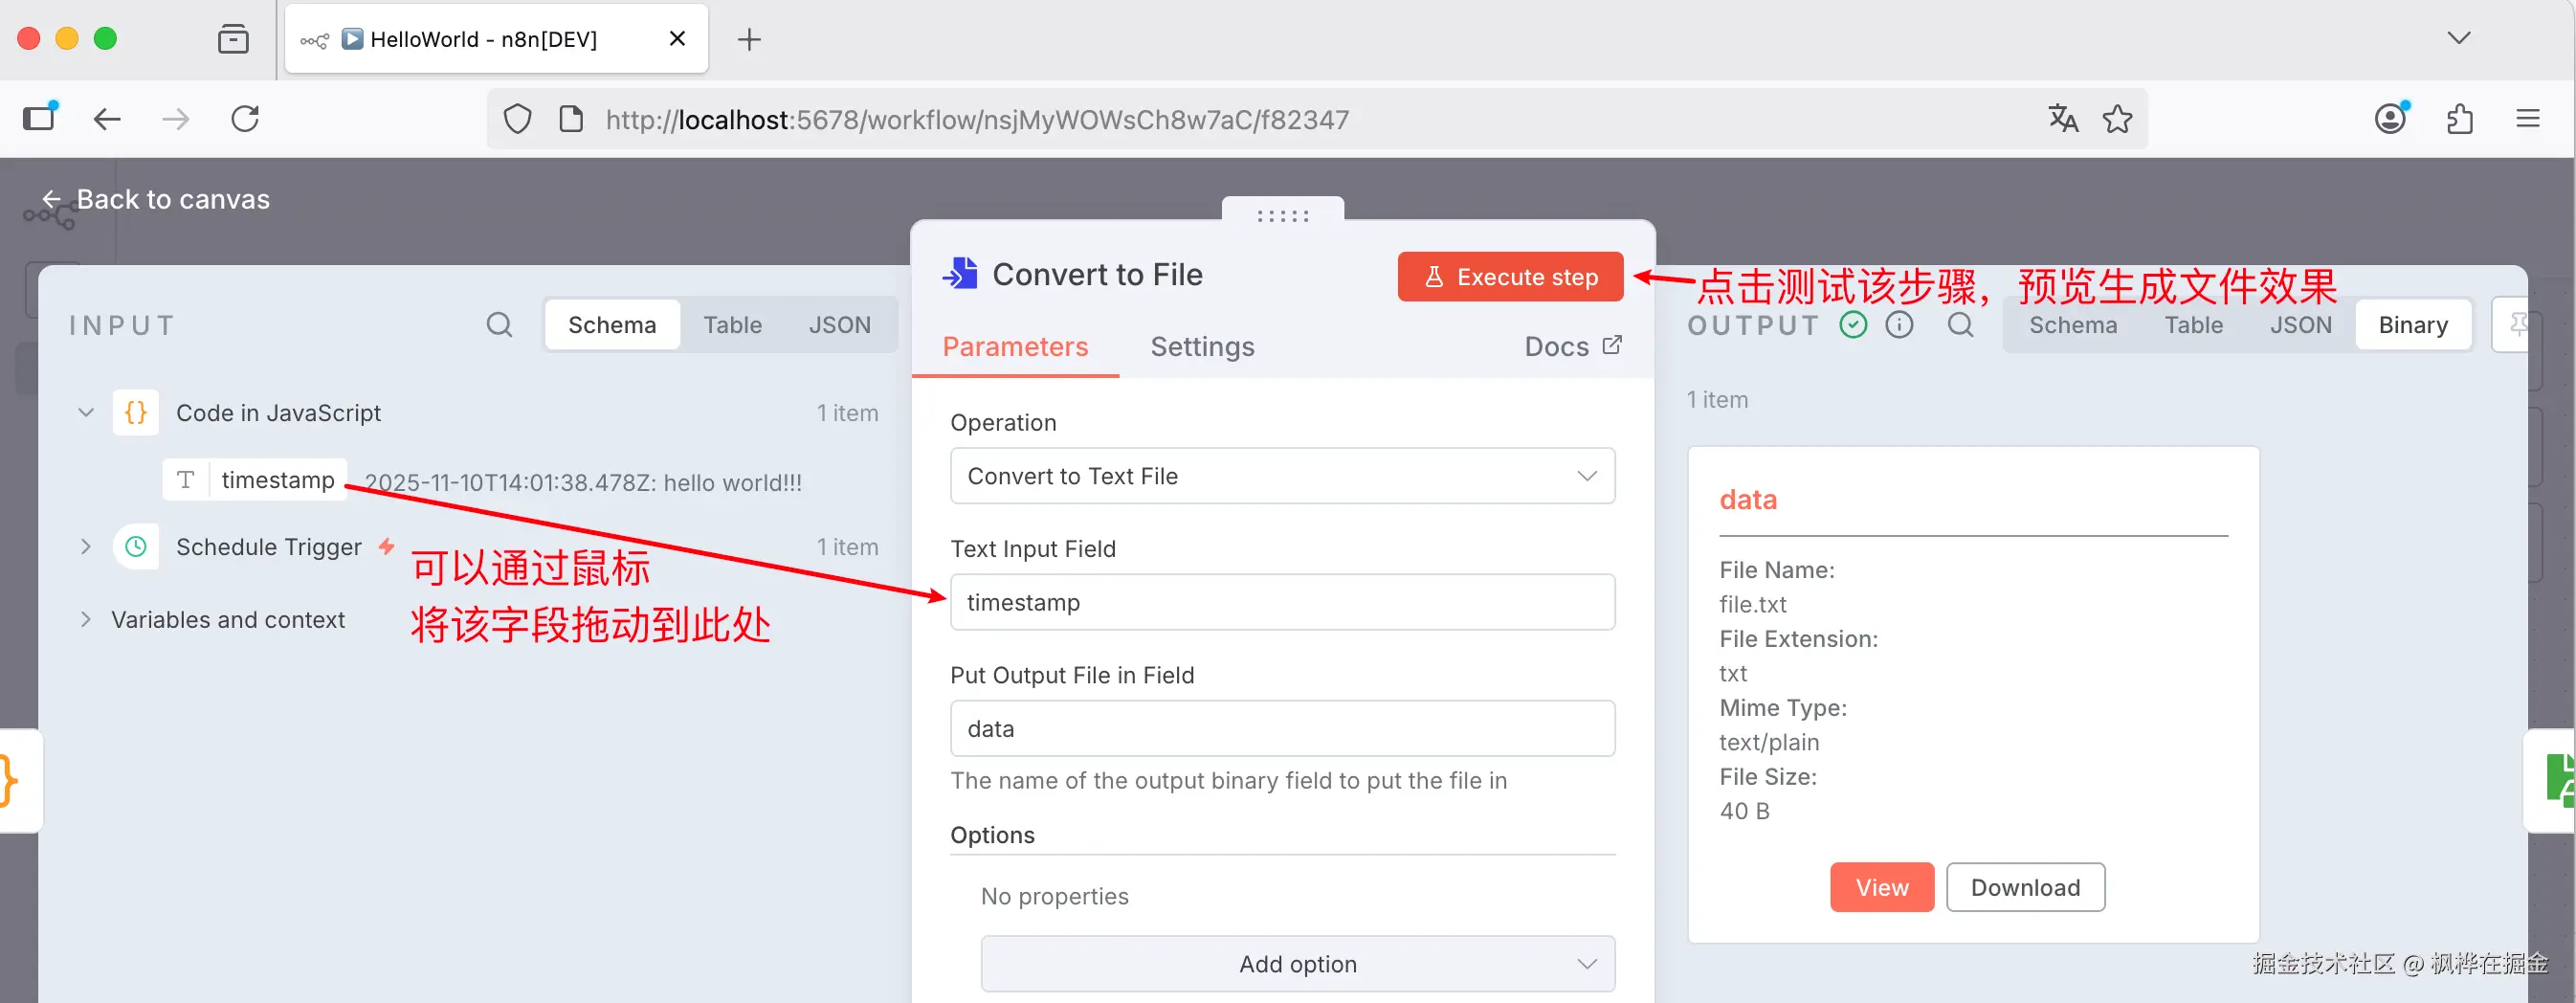The height and width of the screenshot is (1003, 2576).
Task: Reload the page
Action: pyautogui.click(x=245, y=119)
